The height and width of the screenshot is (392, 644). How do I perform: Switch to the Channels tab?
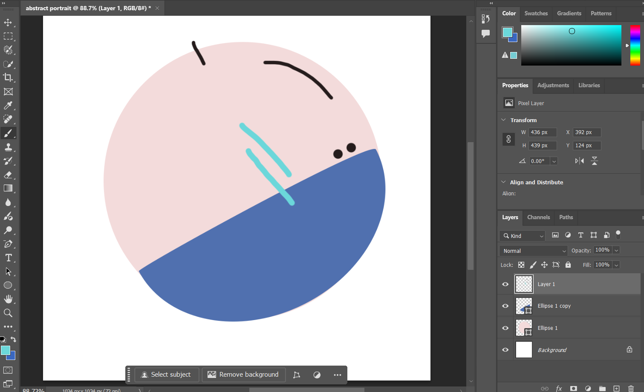point(538,217)
